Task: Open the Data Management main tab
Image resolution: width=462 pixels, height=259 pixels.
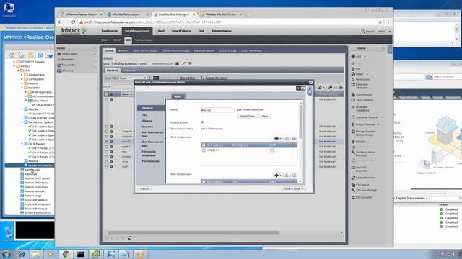Action: click(136, 31)
